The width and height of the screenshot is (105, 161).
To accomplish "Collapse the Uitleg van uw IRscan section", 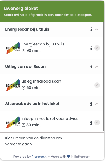I will pyautogui.click(x=97, y=67).
